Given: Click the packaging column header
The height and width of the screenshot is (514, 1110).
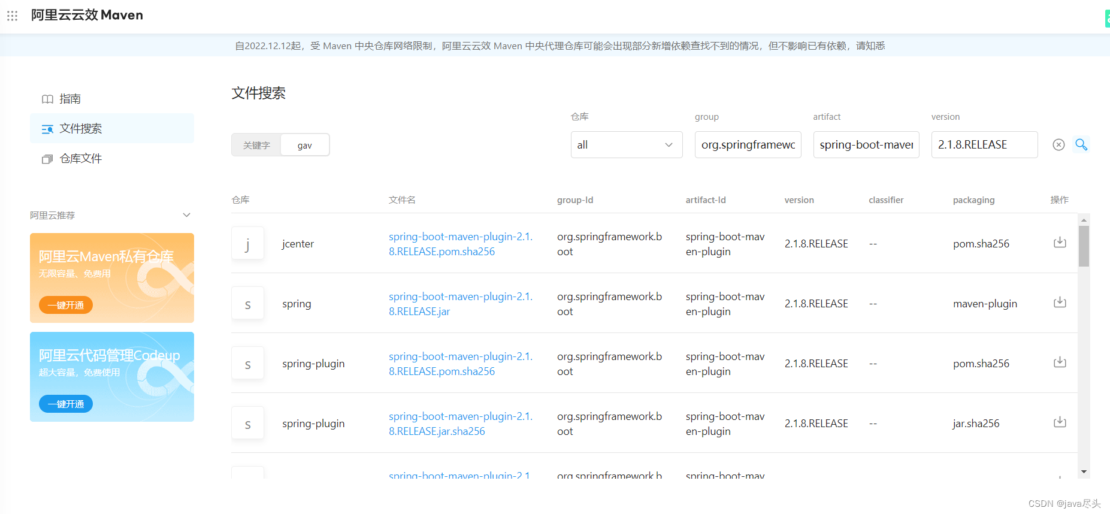Looking at the screenshot, I should (973, 200).
